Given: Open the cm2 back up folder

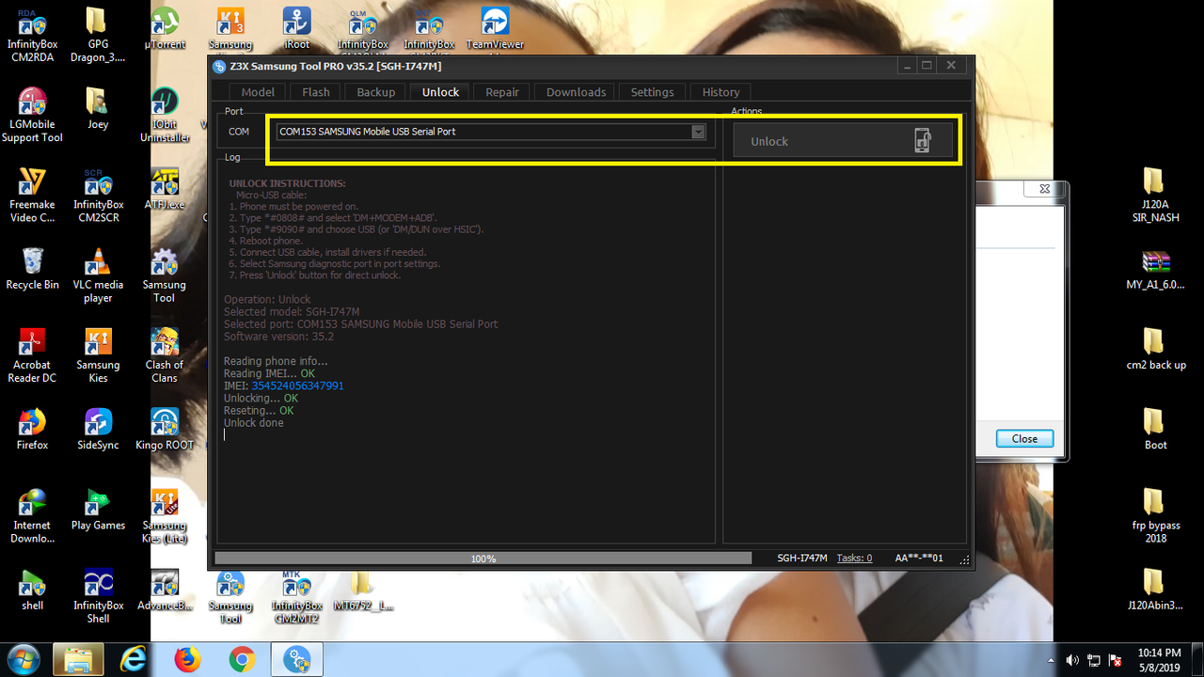Looking at the screenshot, I should tap(1155, 350).
